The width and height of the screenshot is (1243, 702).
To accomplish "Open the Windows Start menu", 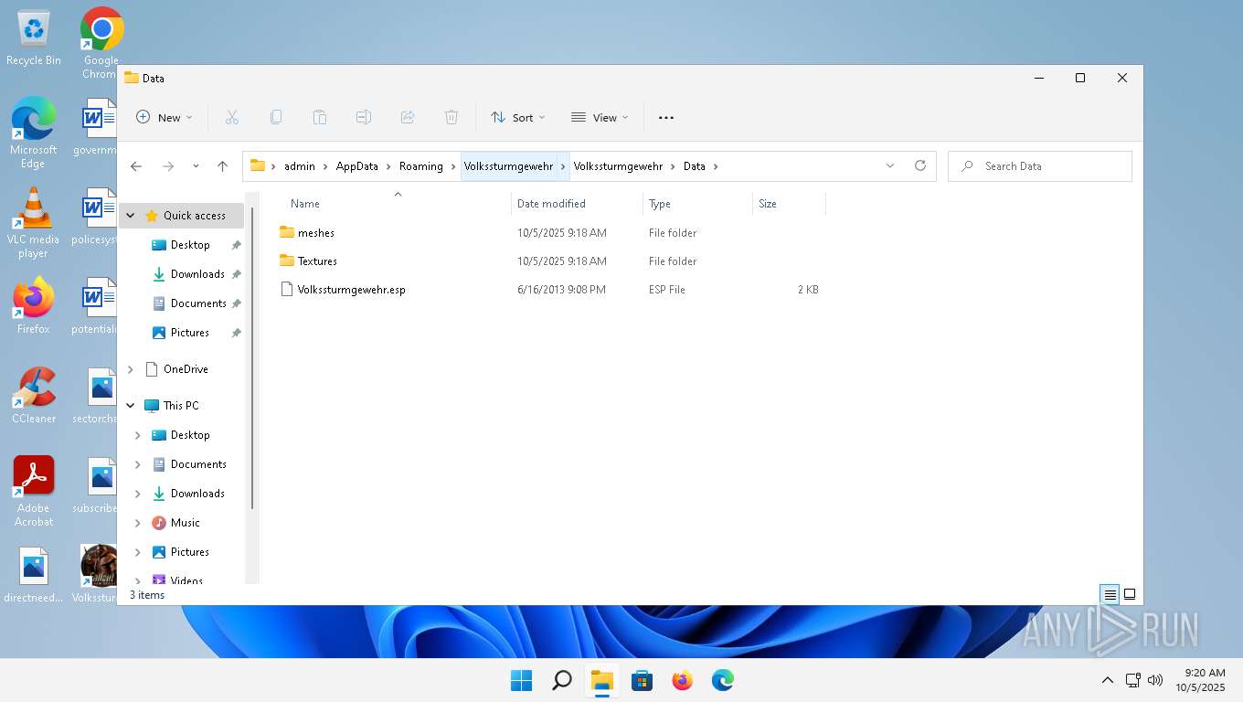I will point(522,680).
